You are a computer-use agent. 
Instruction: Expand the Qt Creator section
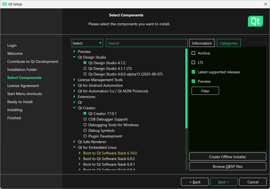(75, 108)
